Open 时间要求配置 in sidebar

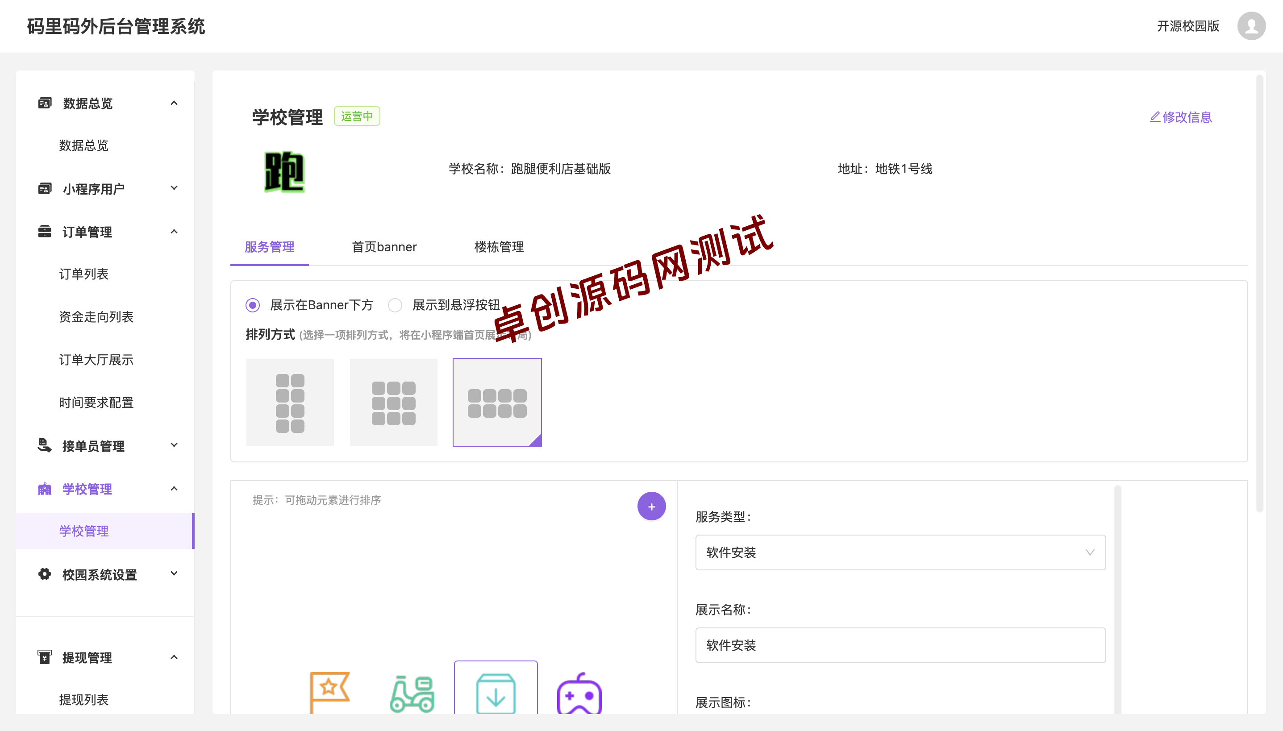coord(96,403)
